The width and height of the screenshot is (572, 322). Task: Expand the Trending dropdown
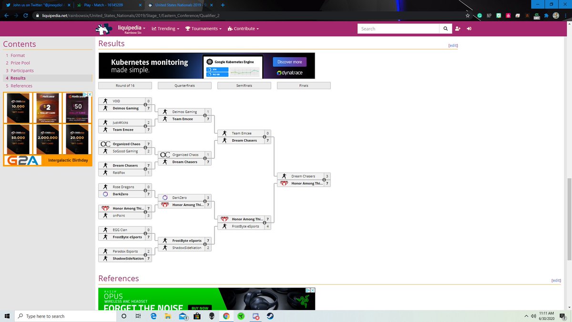tap(165, 29)
